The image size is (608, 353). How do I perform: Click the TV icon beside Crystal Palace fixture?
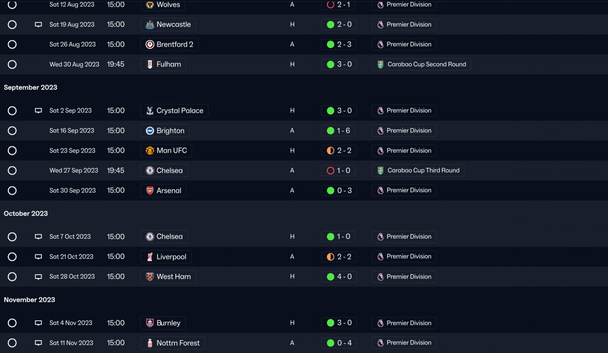38,111
